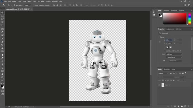Select the Crop tool
Image resolution: width=193 pixels, height=108 pixels.
click(2, 25)
